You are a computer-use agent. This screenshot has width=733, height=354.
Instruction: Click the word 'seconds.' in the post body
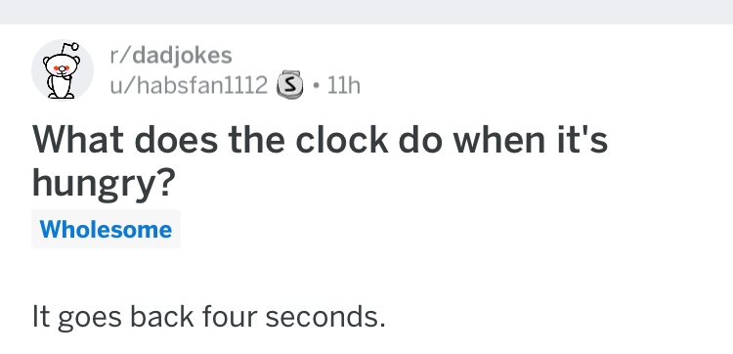(x=325, y=317)
